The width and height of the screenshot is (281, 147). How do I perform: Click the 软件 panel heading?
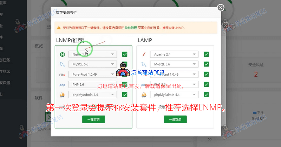(x=39, y=98)
